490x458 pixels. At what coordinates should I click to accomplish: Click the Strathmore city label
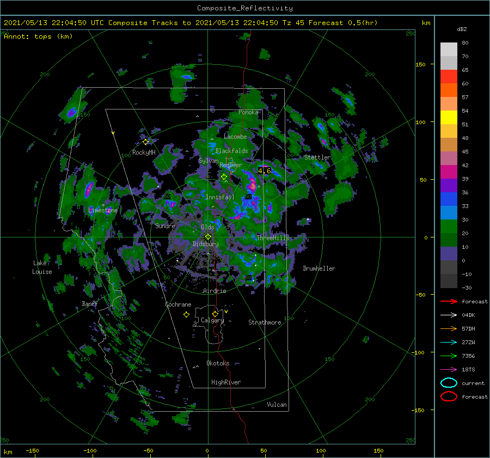tap(265, 322)
